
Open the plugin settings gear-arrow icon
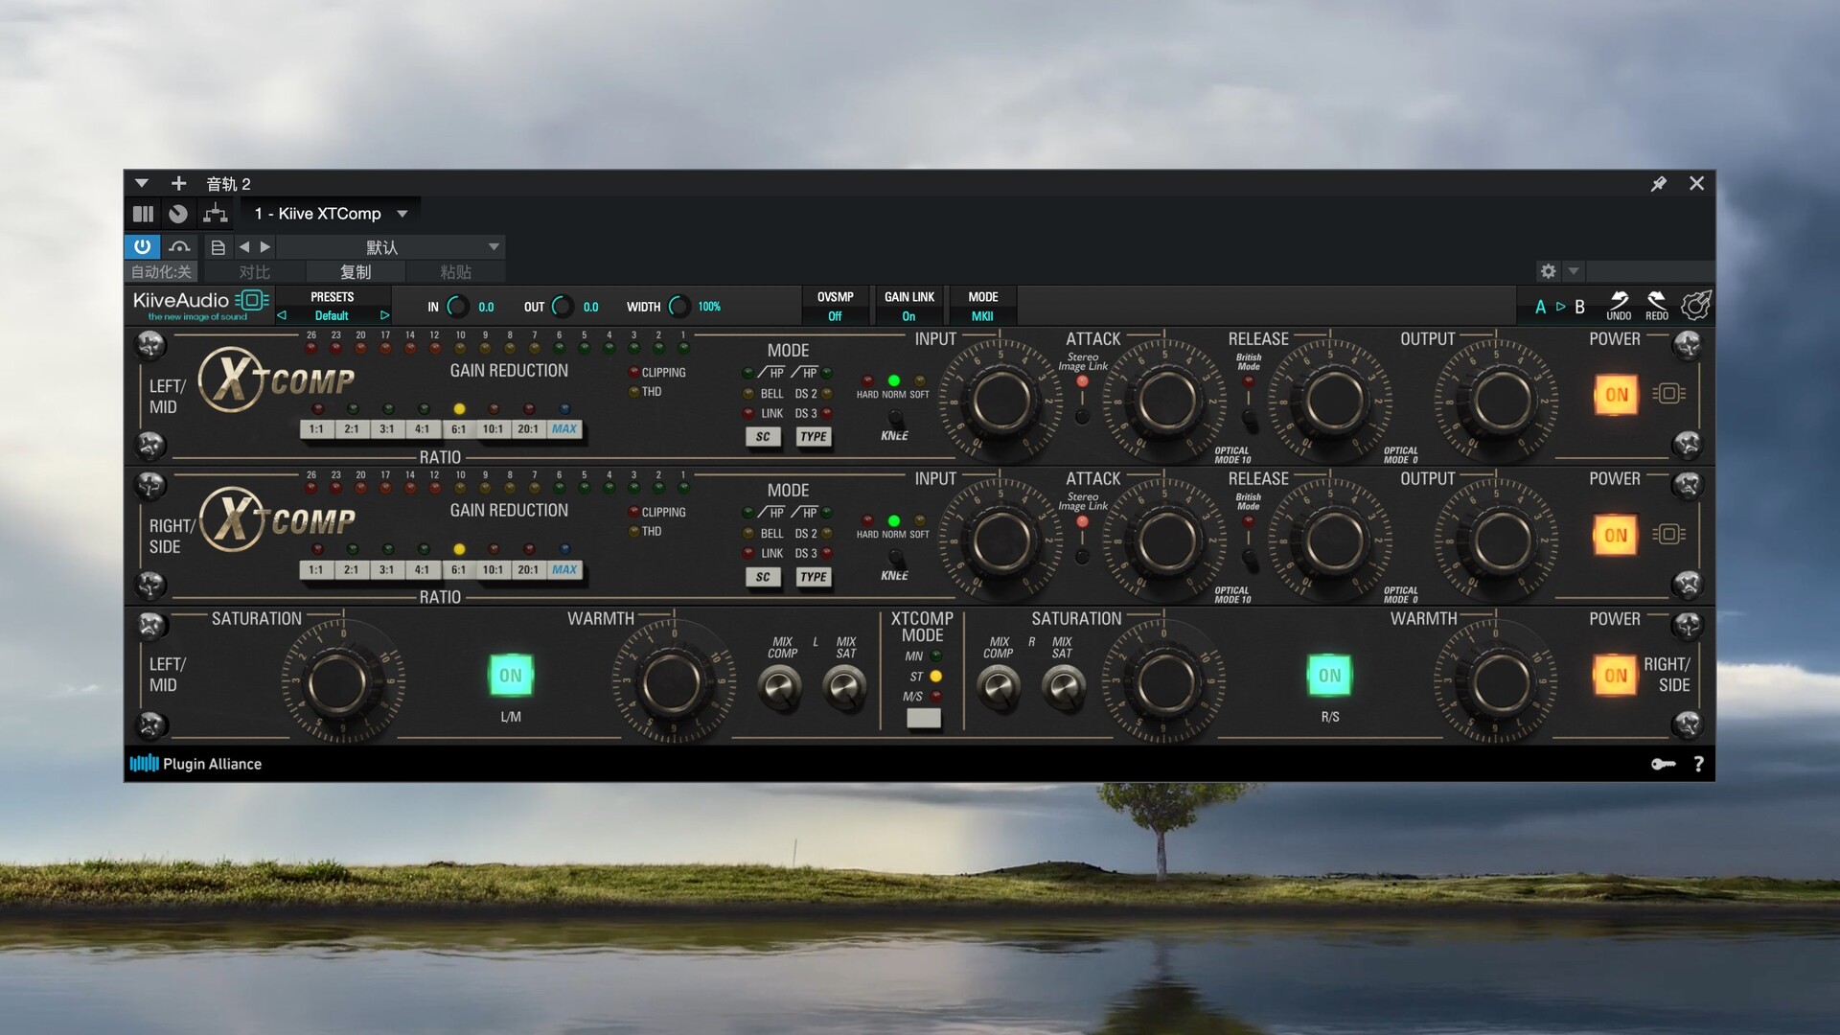(1695, 305)
